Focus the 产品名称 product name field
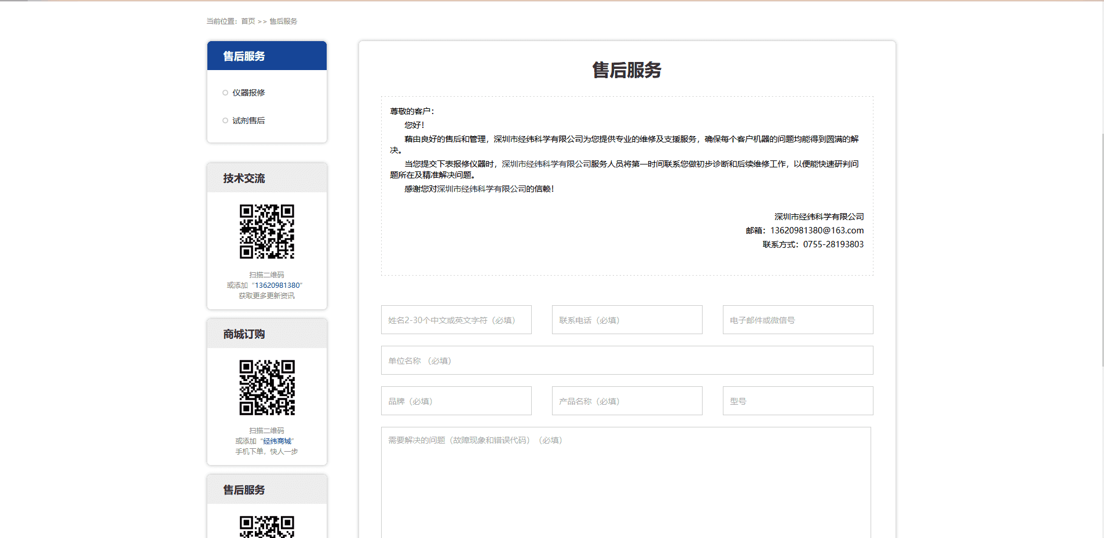 [x=627, y=401]
